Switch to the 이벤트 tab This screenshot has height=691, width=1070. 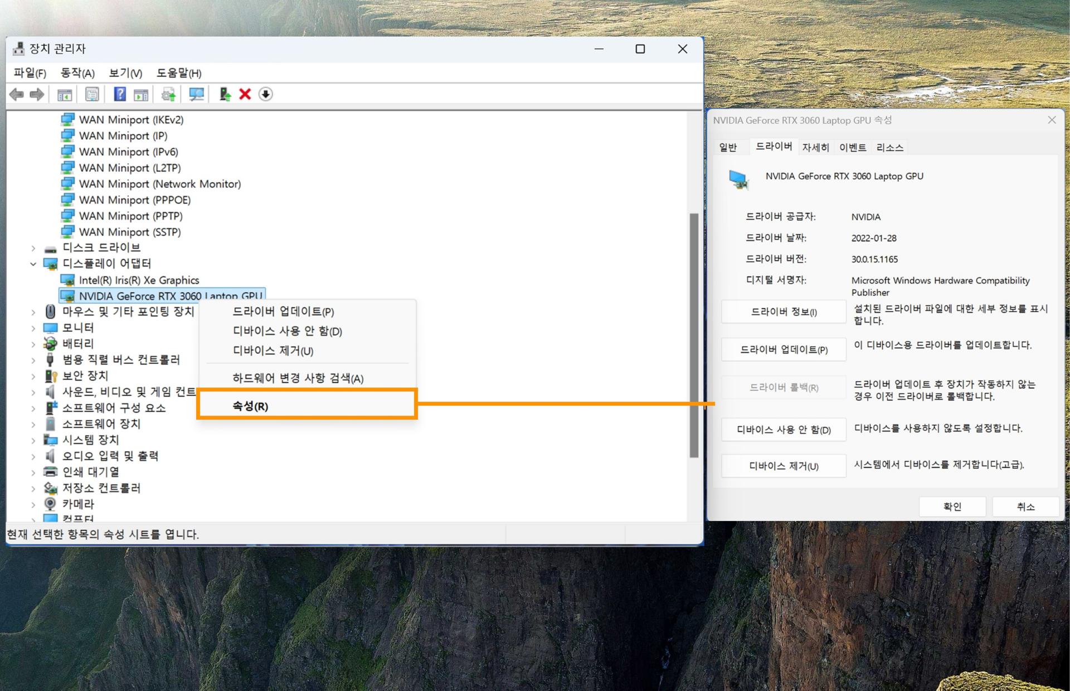click(x=852, y=147)
